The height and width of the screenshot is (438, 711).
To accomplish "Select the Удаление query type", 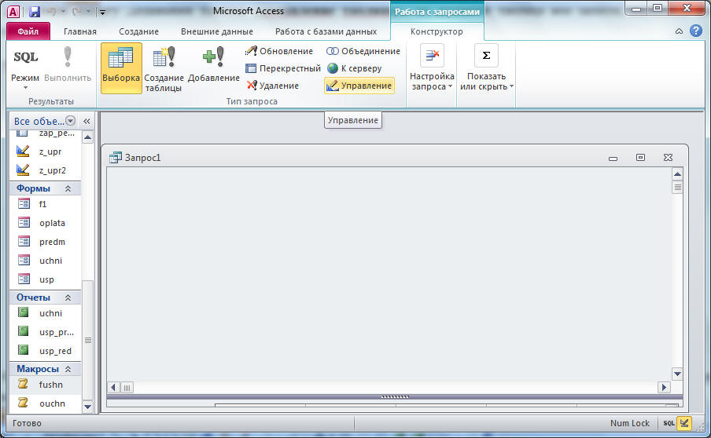I will [x=272, y=85].
